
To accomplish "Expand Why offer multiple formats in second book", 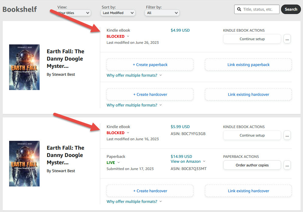I will pyautogui.click(x=134, y=201).
